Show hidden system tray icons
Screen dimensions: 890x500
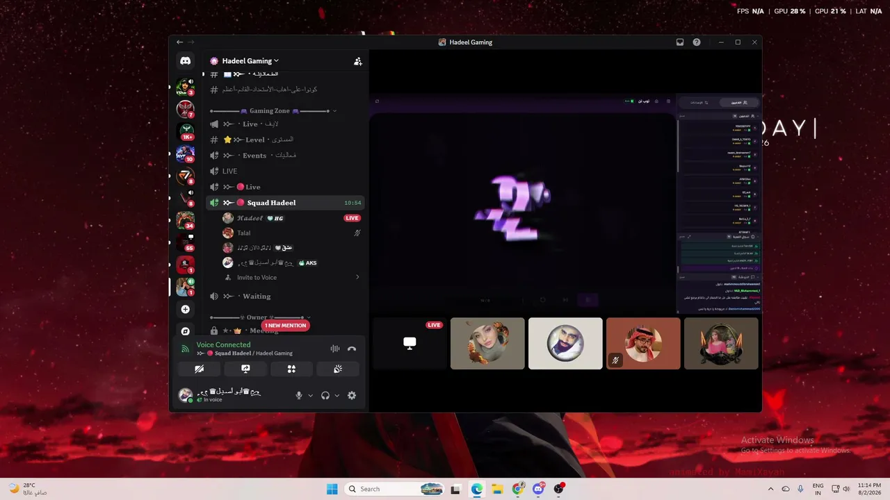point(770,489)
